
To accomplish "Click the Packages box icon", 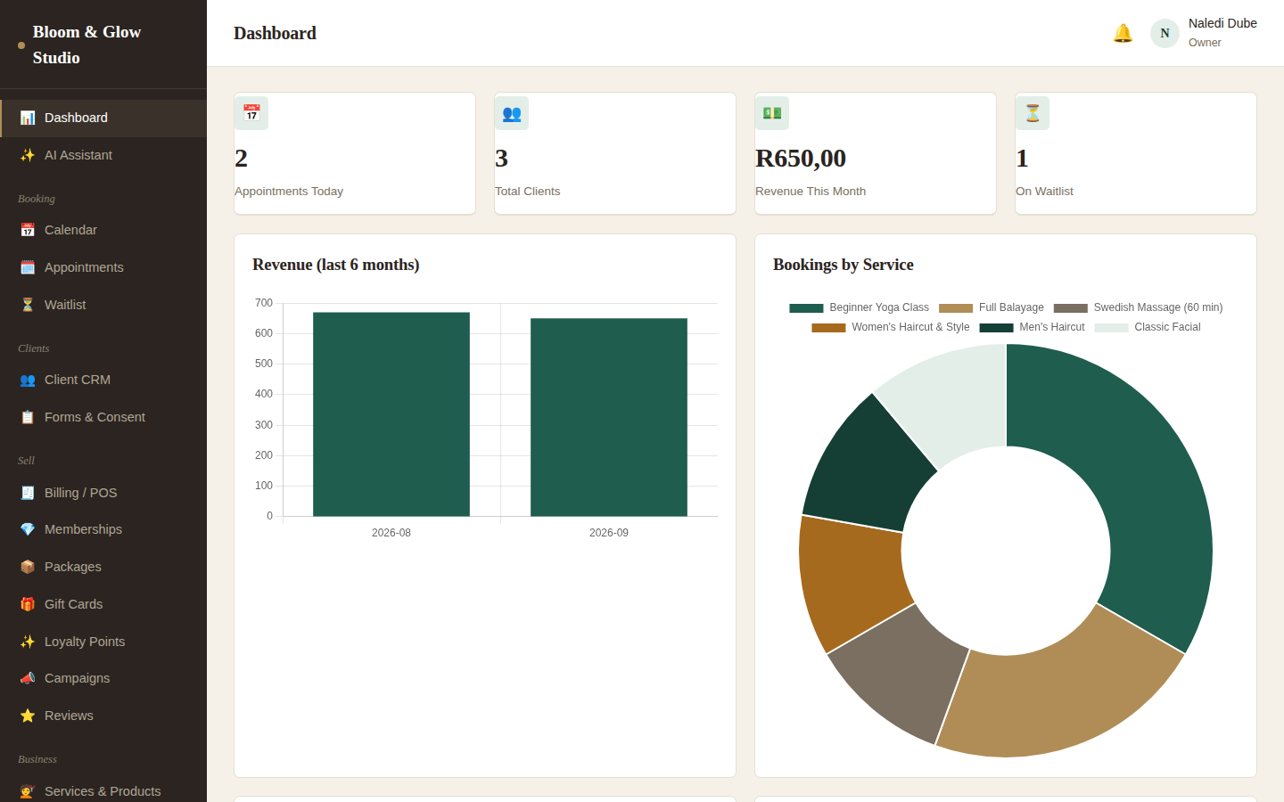I will [x=28, y=567].
